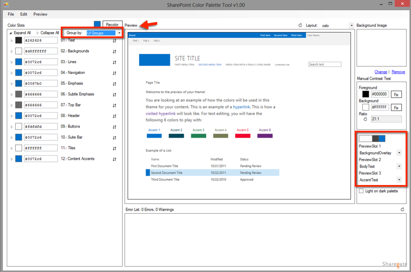The width and height of the screenshot is (411, 272).
Task: Click the Background white color swatch
Action: (365, 108)
